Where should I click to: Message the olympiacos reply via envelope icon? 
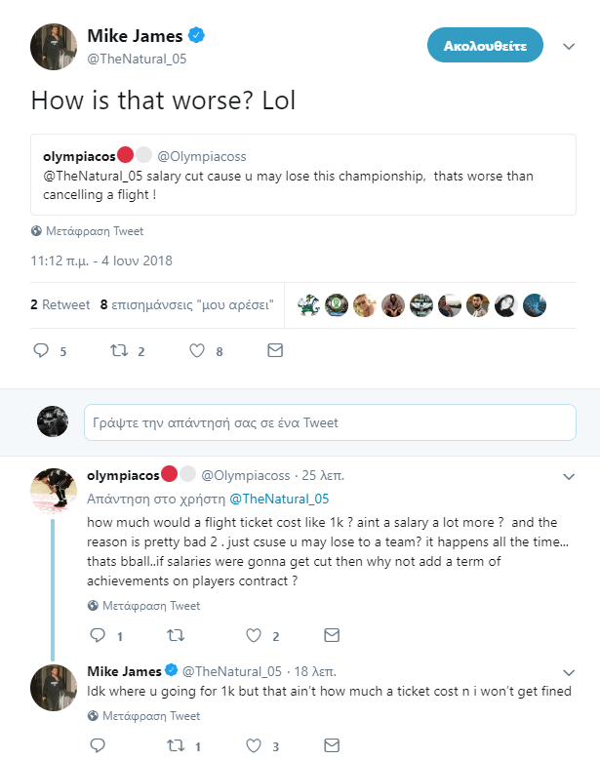click(332, 635)
